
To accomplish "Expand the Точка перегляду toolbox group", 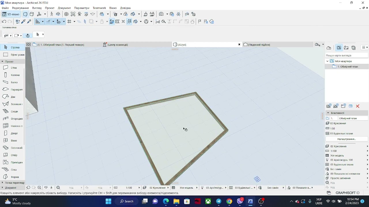I will (2, 183).
